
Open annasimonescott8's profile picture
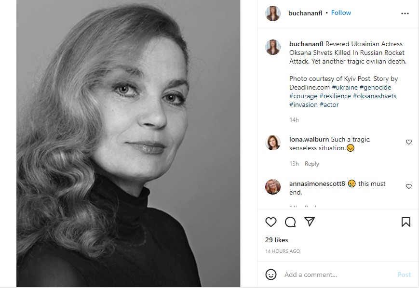pyautogui.click(x=273, y=187)
